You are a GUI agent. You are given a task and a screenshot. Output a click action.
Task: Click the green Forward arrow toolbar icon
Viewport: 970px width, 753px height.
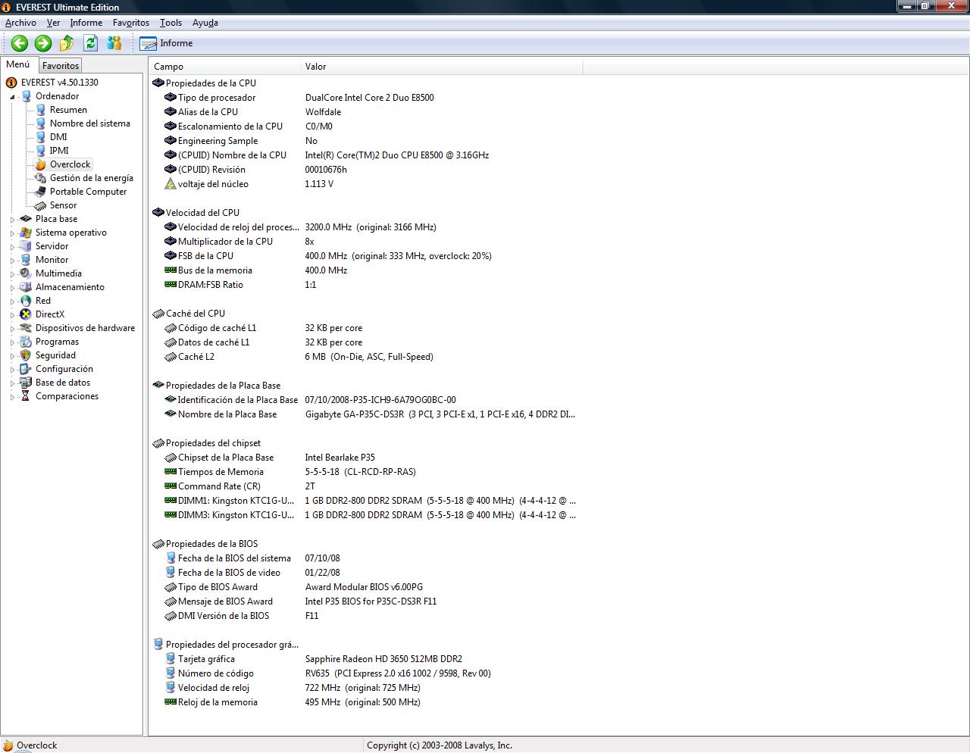tap(43, 43)
